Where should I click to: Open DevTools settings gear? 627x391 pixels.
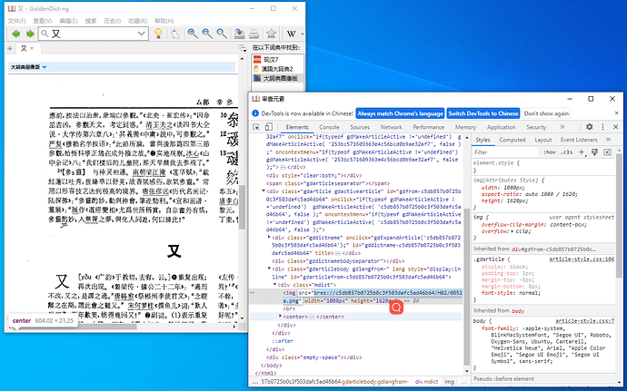(x=590, y=127)
